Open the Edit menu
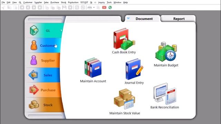The image size is (221, 124). coord(8,2)
